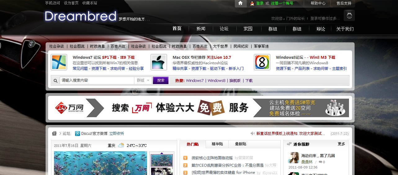Click into the 请输入搜索内容 search field
The width and height of the screenshot is (398, 175).
(97, 80)
